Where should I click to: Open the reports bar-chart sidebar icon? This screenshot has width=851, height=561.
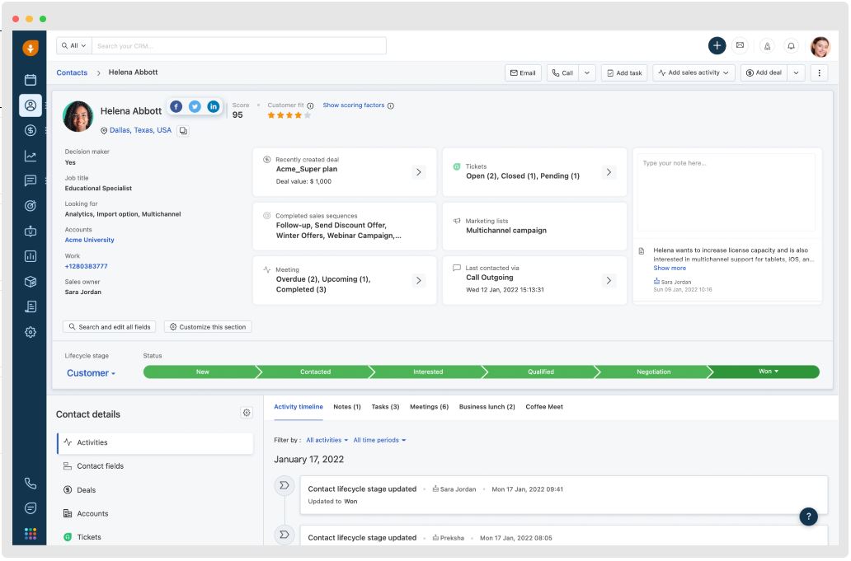tap(31, 256)
